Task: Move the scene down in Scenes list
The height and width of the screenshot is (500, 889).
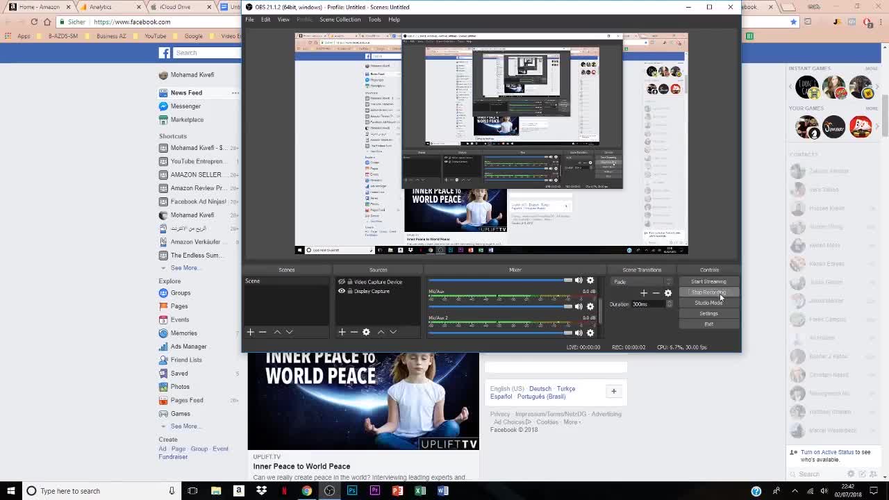Action: coord(289,332)
